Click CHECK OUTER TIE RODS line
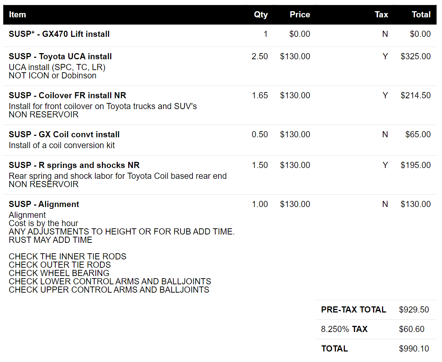Image resolution: width=442 pixels, height=362 pixels. tap(60, 265)
